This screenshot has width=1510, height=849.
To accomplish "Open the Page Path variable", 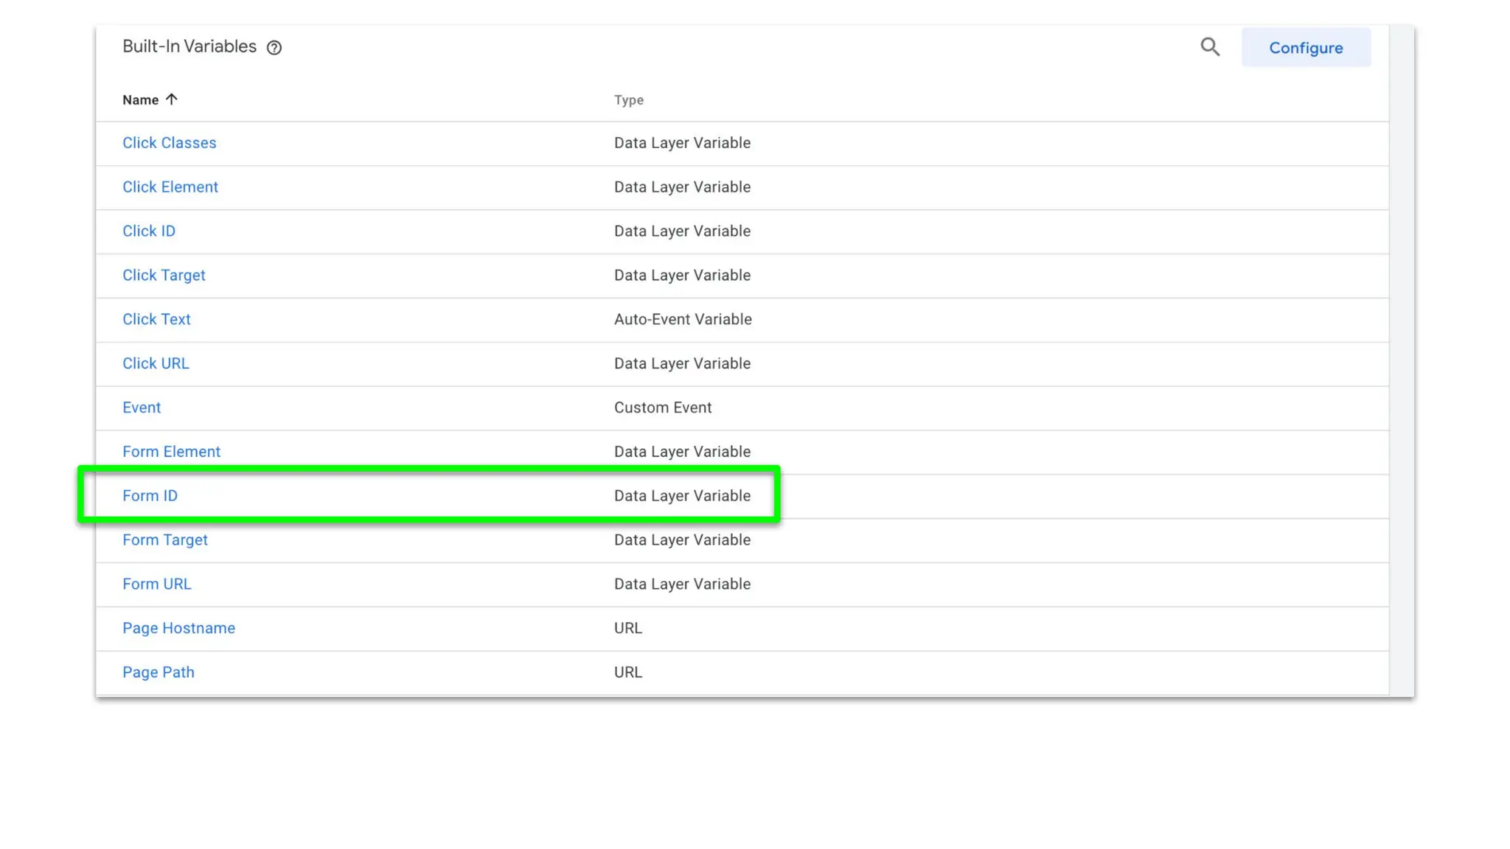I will pos(158,673).
